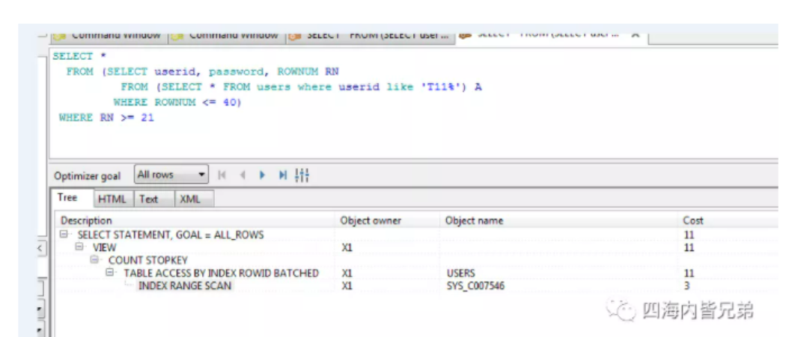Image resolution: width=795 pixels, height=337 pixels.
Task: Collapse the COUNT STOPKEY node
Action: [x=94, y=259]
